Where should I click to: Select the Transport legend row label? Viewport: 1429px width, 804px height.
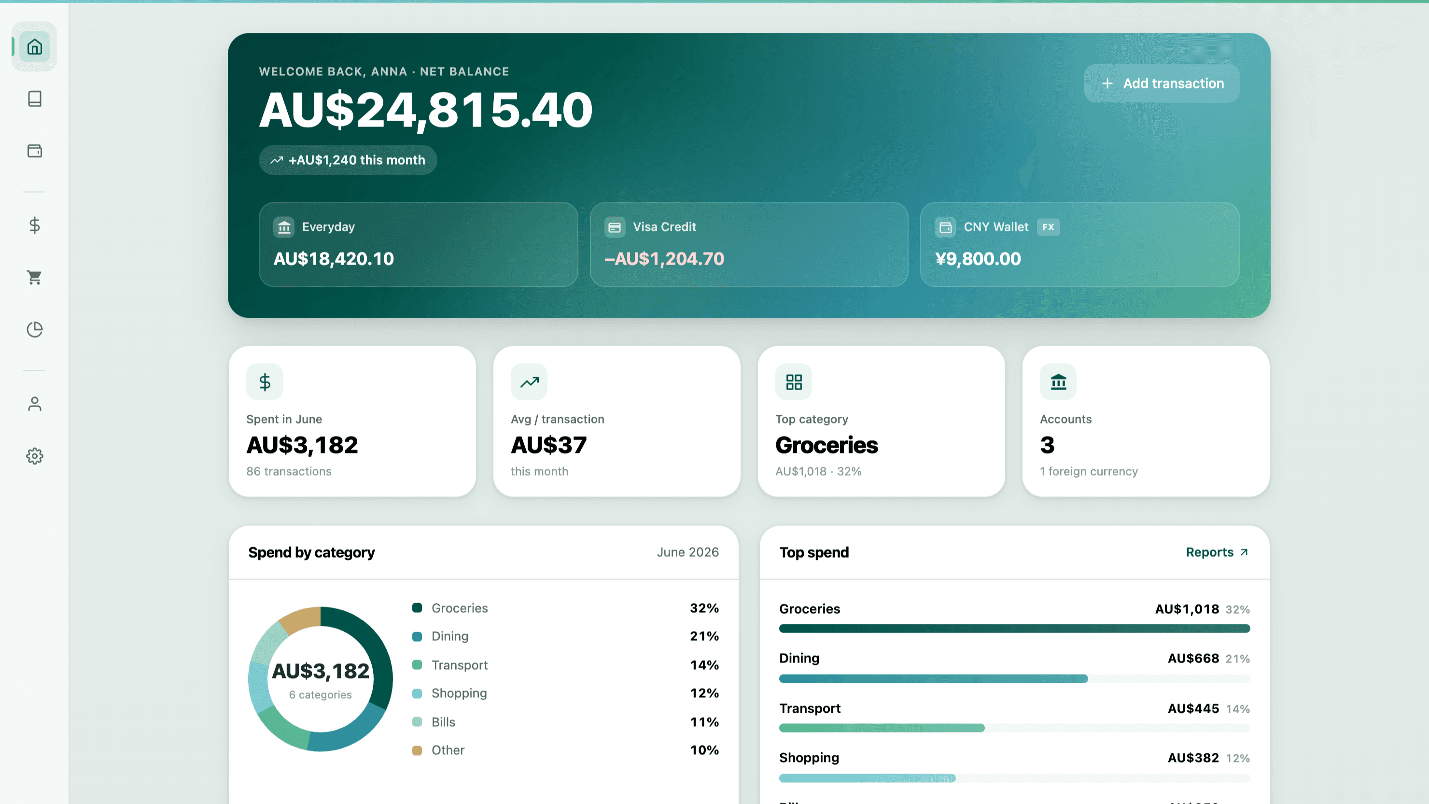click(x=460, y=665)
